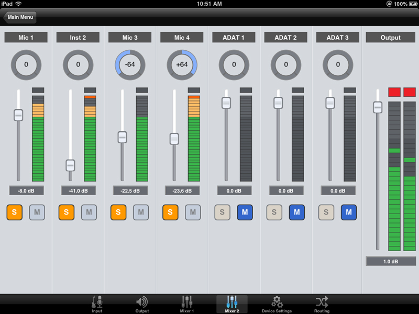Reset the left Output red clip indicator
419x314 pixels.
394,92
